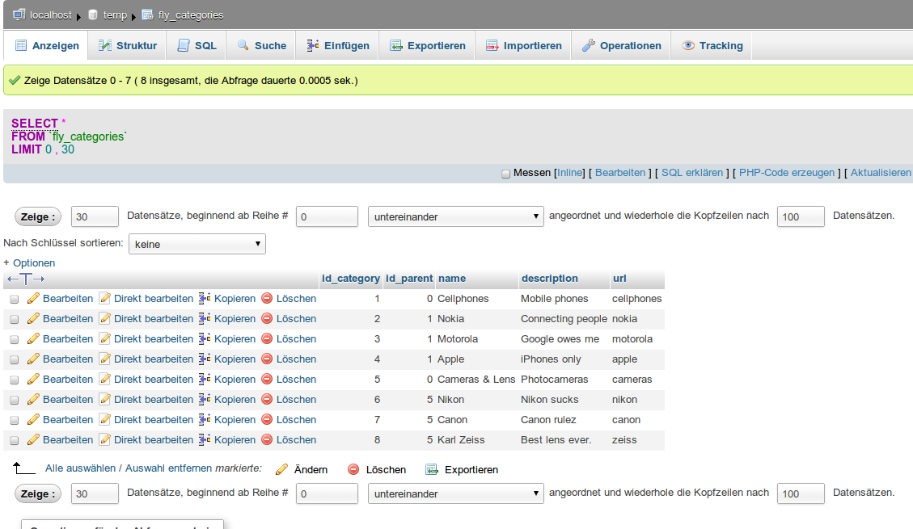
Task: Open the 'Nach Schlüssel sortieren' dropdown
Action: [x=197, y=244]
